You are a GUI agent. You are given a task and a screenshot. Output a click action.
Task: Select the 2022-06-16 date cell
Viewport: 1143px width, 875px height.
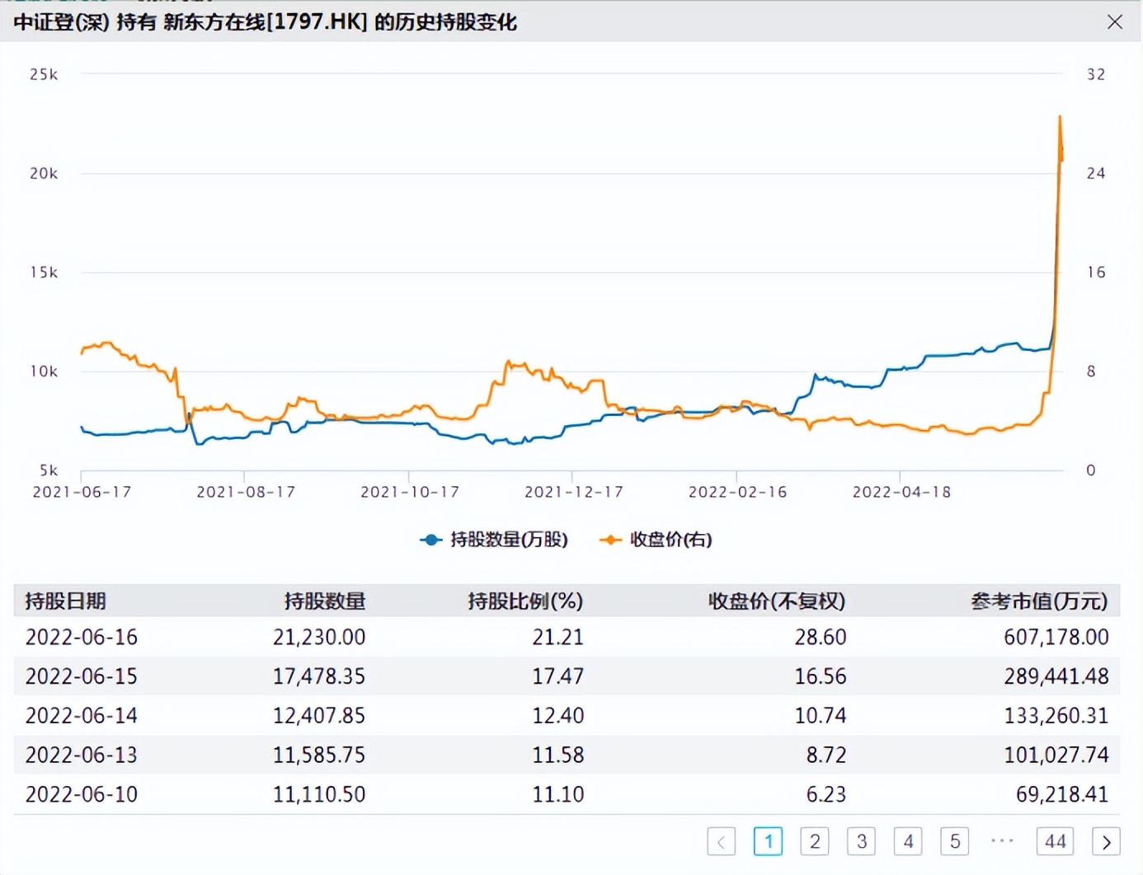pos(82,637)
